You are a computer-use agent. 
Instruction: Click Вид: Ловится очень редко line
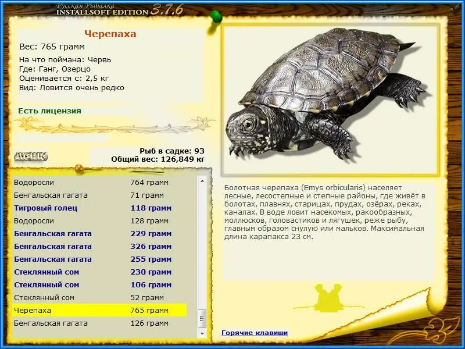click(x=71, y=88)
